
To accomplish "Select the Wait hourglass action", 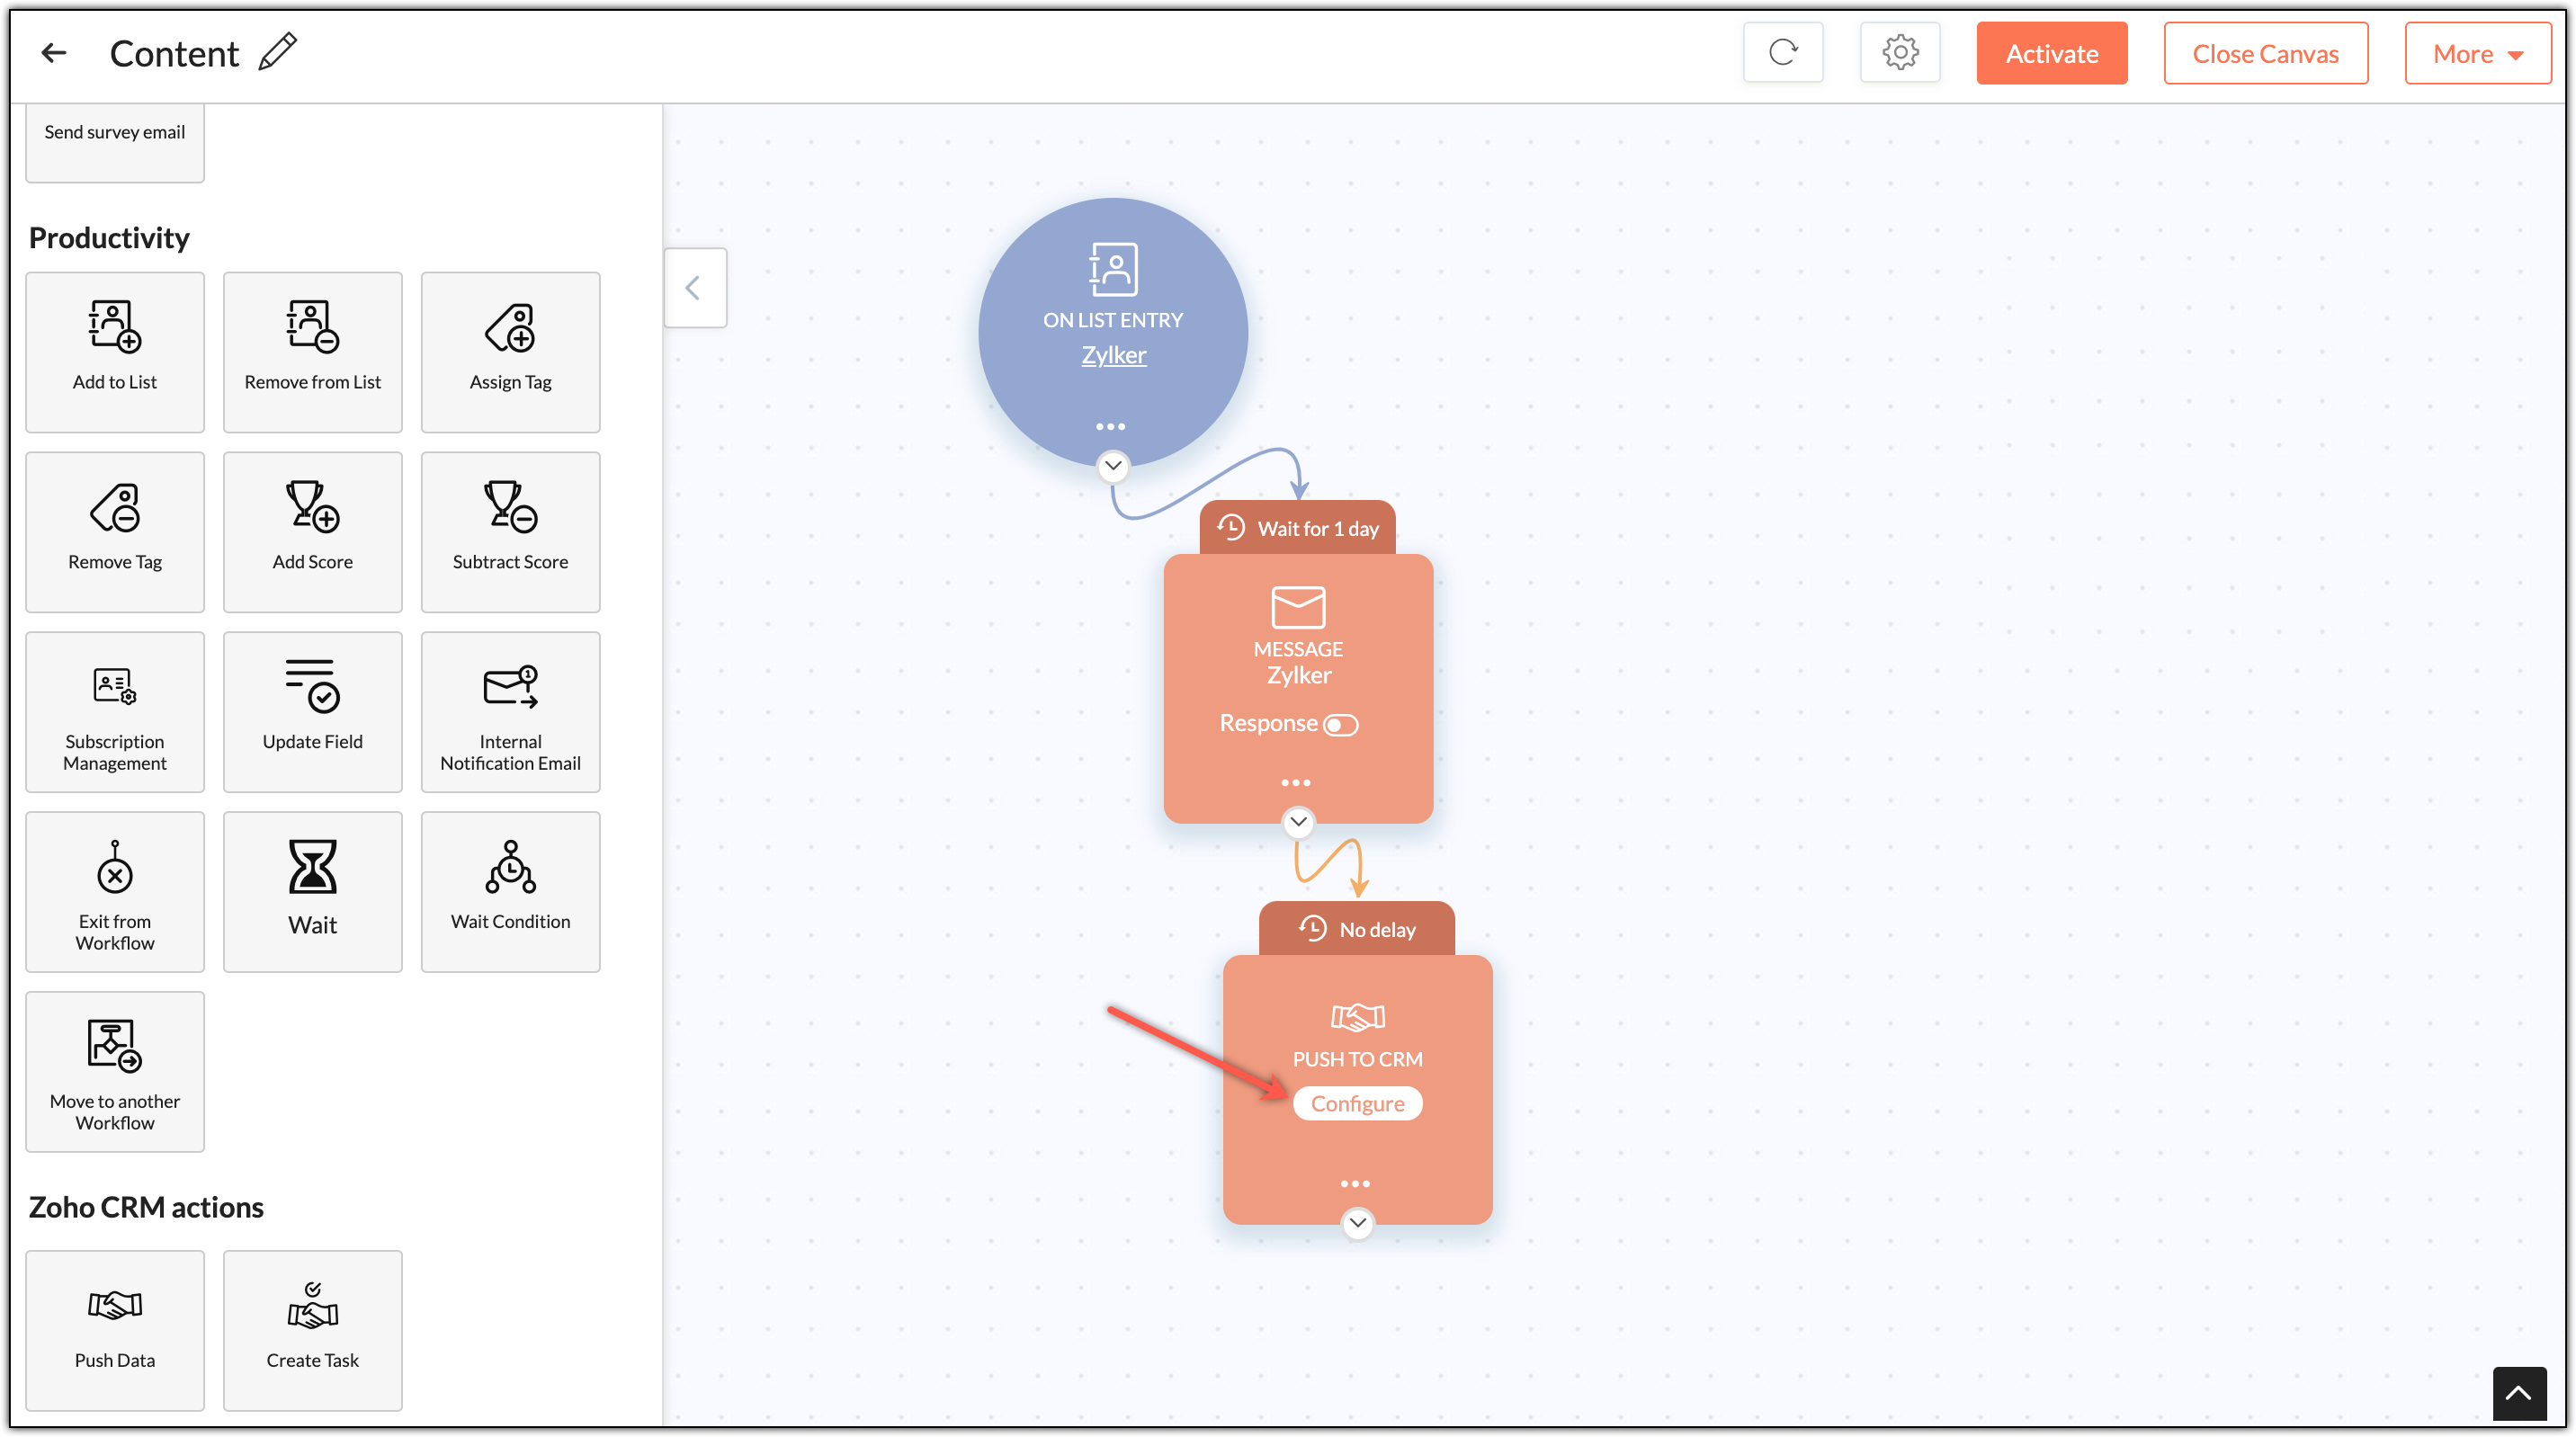I will pos(313,892).
